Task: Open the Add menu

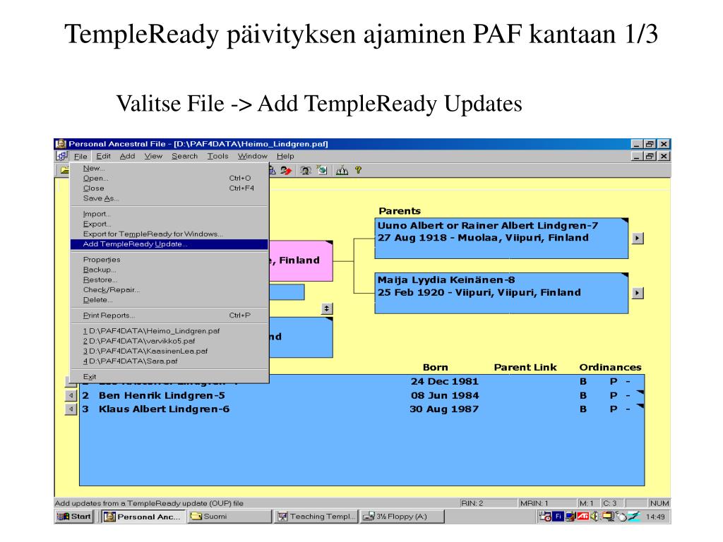Action: click(x=127, y=156)
